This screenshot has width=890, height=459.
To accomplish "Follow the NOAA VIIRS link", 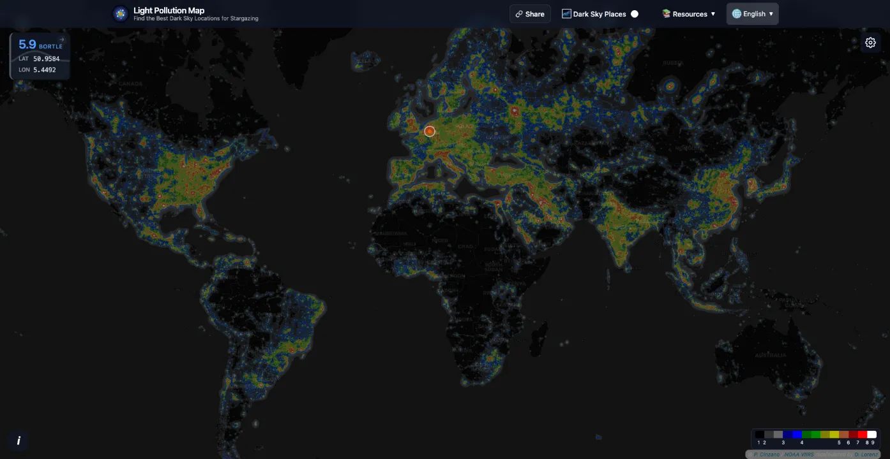I will (x=799, y=455).
